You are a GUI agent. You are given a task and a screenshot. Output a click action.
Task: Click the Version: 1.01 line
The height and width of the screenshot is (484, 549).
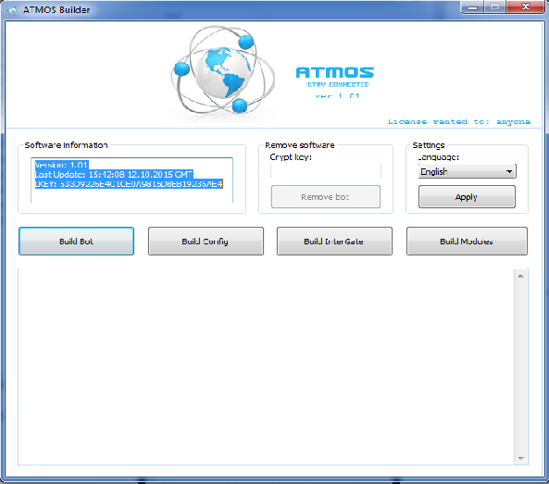coord(62,165)
